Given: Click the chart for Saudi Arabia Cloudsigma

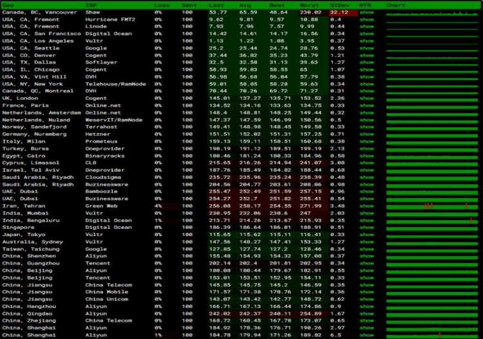Looking at the screenshot, I should tap(433, 177).
